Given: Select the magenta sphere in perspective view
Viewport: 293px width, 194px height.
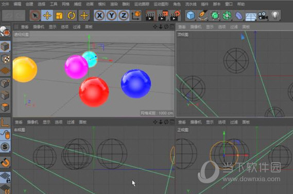Looking at the screenshot, I should click(76, 67).
